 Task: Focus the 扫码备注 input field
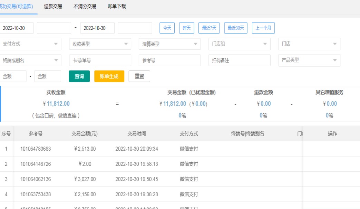[240, 60]
